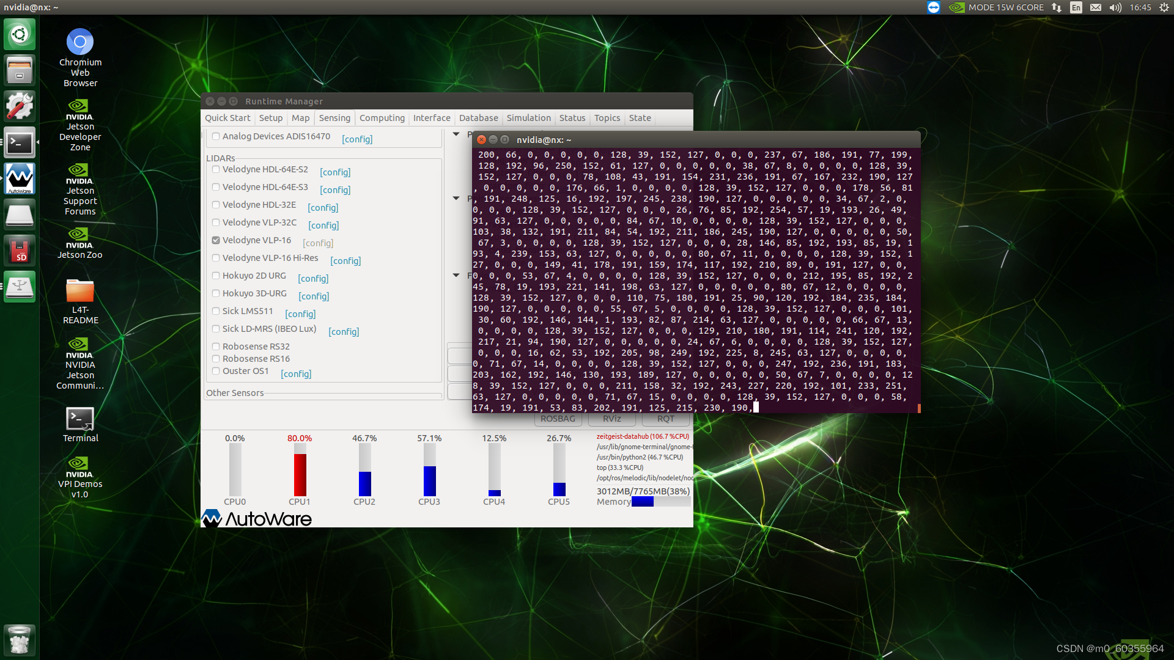
Task: Enable Robosense RS32 checkbox
Action: 216,346
